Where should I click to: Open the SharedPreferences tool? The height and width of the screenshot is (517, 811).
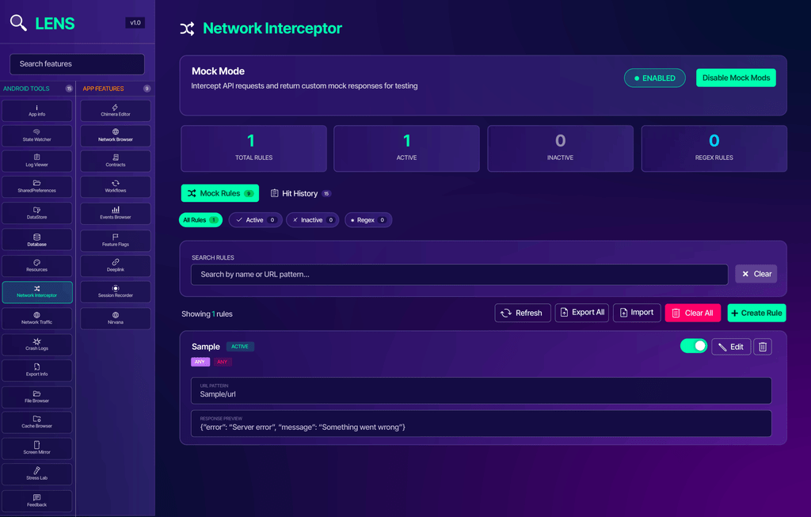pyautogui.click(x=36, y=187)
